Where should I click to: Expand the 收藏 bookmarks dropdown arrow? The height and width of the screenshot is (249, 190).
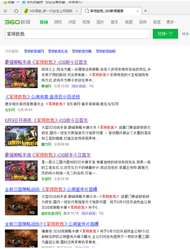[x=18, y=2]
